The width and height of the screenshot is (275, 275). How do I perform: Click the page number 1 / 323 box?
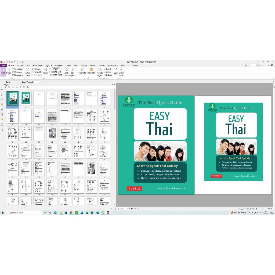tap(122, 209)
